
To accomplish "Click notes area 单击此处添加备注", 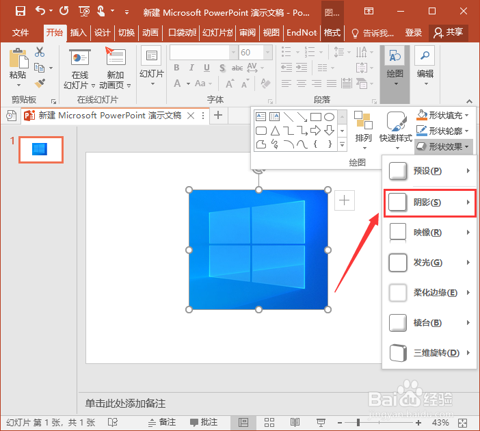I will (x=125, y=404).
